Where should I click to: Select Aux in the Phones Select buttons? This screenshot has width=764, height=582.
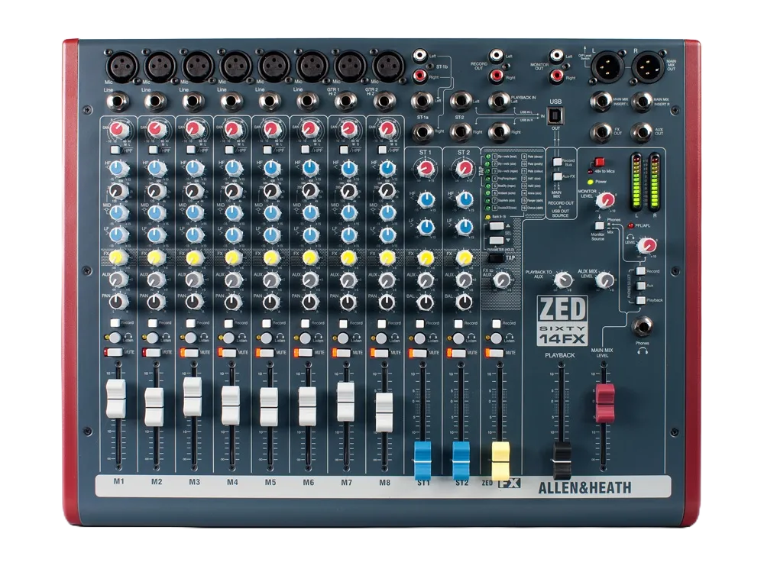(x=641, y=286)
